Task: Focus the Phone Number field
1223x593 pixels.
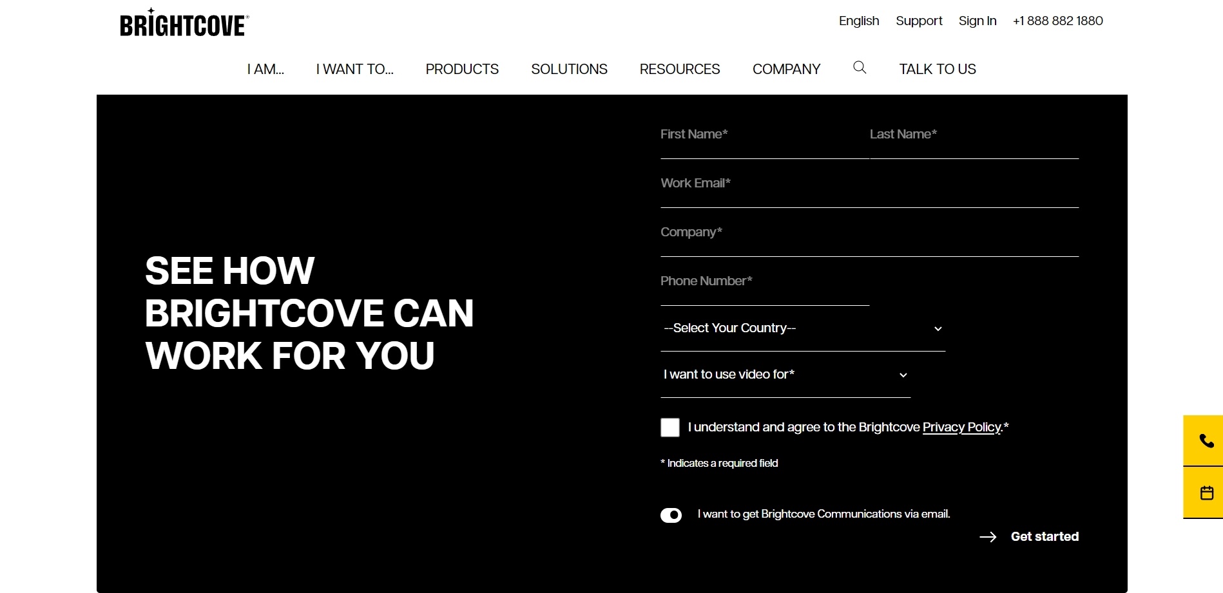Action: (765, 281)
